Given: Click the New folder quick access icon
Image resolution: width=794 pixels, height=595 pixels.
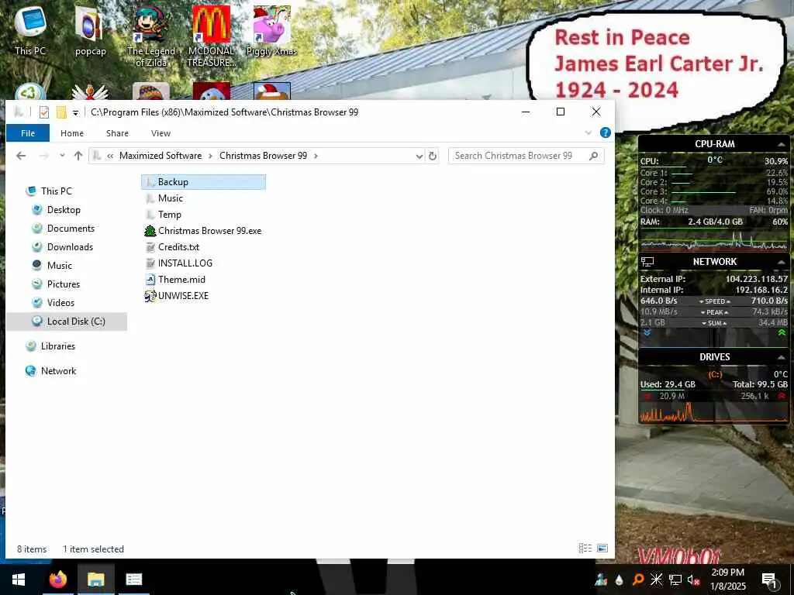Looking at the screenshot, I should 61,112.
